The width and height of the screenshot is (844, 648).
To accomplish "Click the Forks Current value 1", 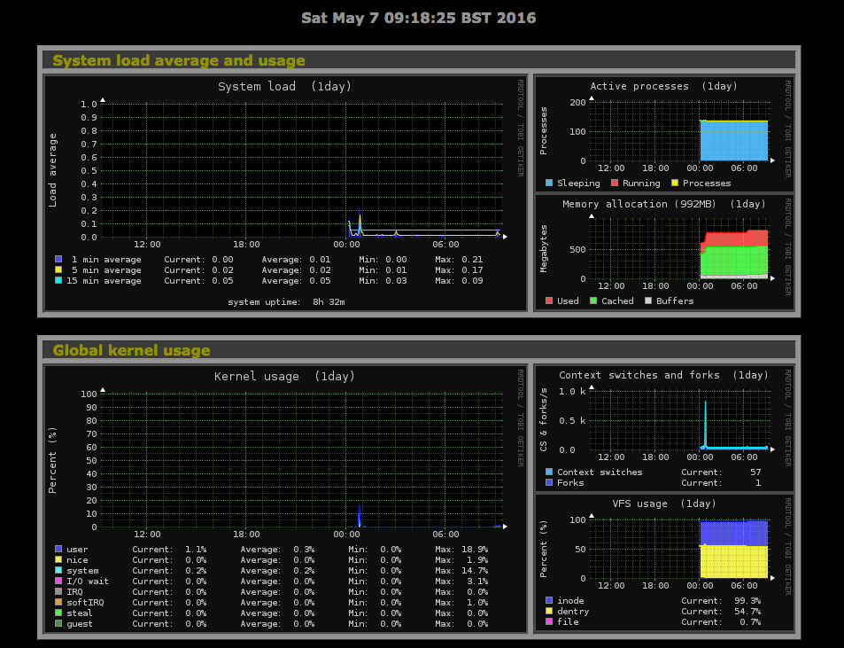I will click(758, 482).
